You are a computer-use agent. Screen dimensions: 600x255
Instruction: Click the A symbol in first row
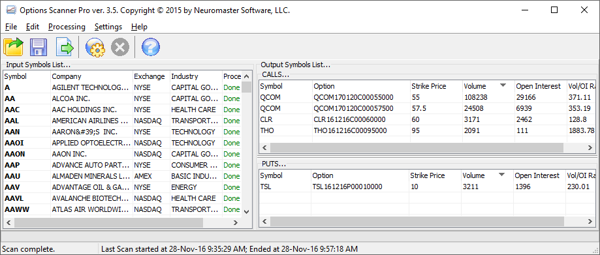[7, 87]
